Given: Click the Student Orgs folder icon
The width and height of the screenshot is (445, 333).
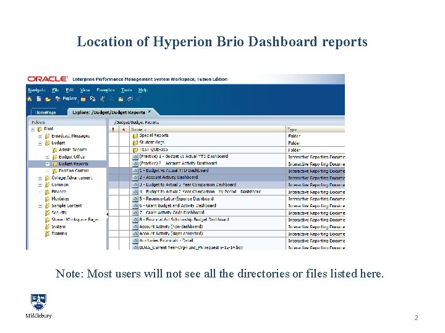Looking at the screenshot, I should pyautogui.click(x=135, y=143).
